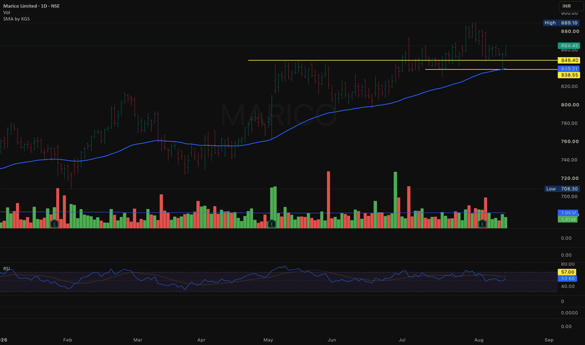The width and height of the screenshot is (585, 345).
Task: Open the earnings E marker in early May
Action: coord(272,224)
